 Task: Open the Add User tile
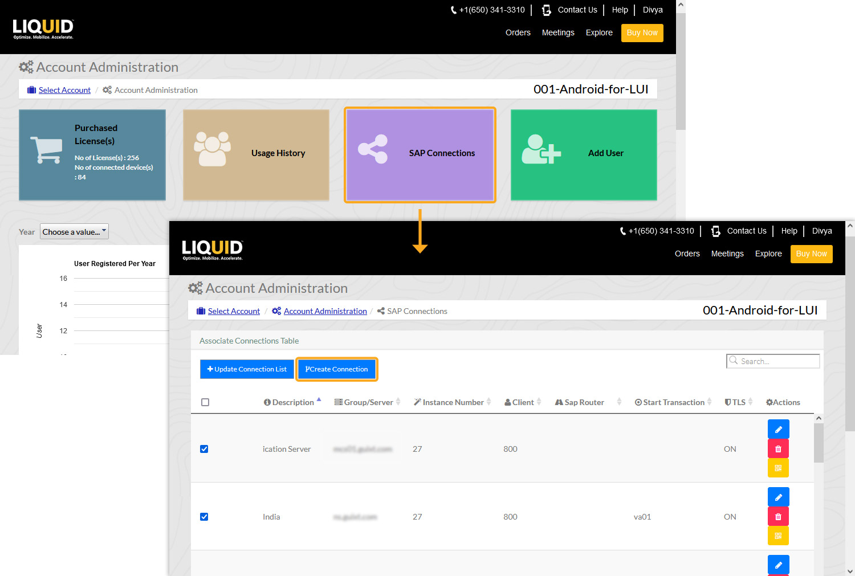584,154
